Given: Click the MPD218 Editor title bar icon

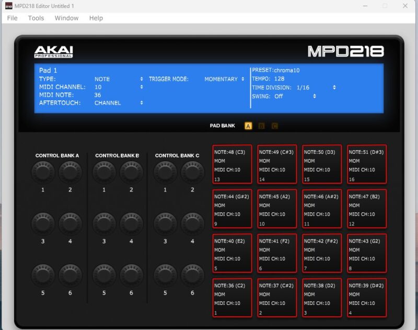Looking at the screenshot, I should [x=9, y=6].
